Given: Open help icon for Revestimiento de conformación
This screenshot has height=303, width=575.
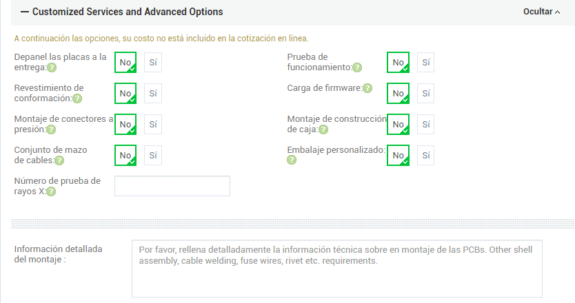Looking at the screenshot, I should (x=77, y=98).
